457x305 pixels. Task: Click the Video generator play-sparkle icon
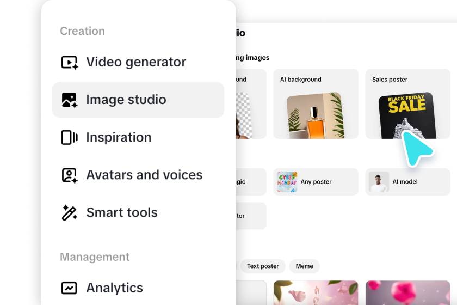pos(70,62)
